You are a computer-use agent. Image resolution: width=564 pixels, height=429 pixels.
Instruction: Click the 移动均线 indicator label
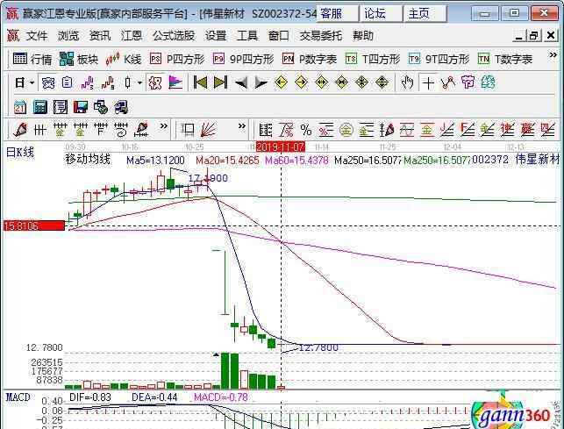tap(88, 159)
